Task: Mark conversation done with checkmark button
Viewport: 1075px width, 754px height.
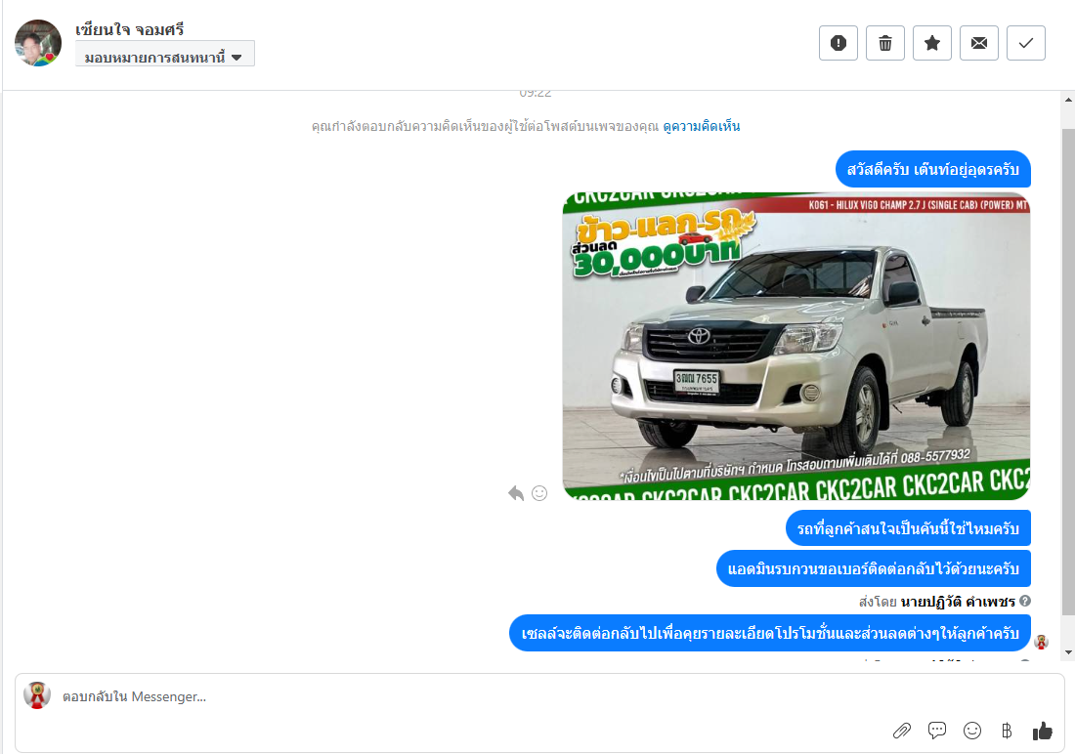Action: [x=1025, y=43]
